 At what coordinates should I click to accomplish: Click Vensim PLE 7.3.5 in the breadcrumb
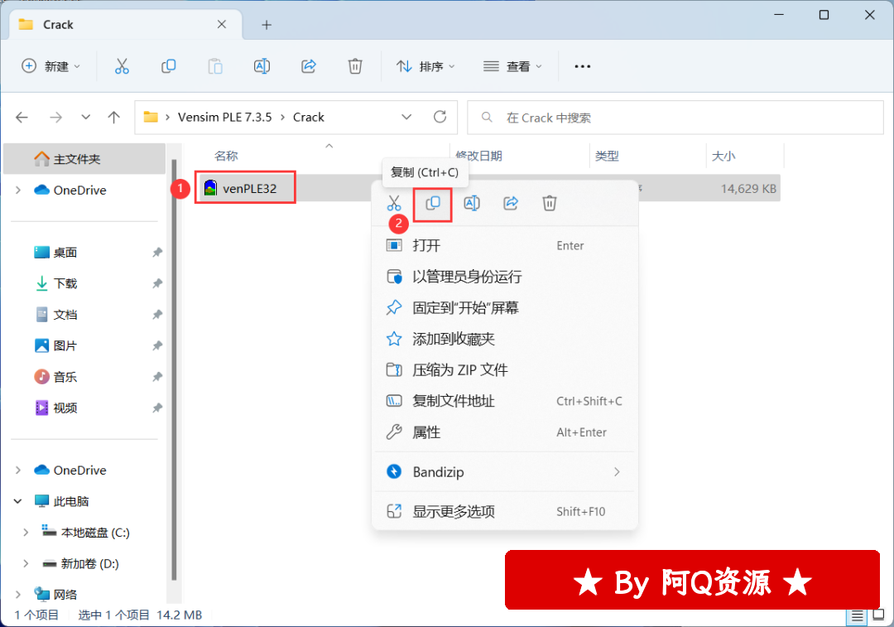224,117
